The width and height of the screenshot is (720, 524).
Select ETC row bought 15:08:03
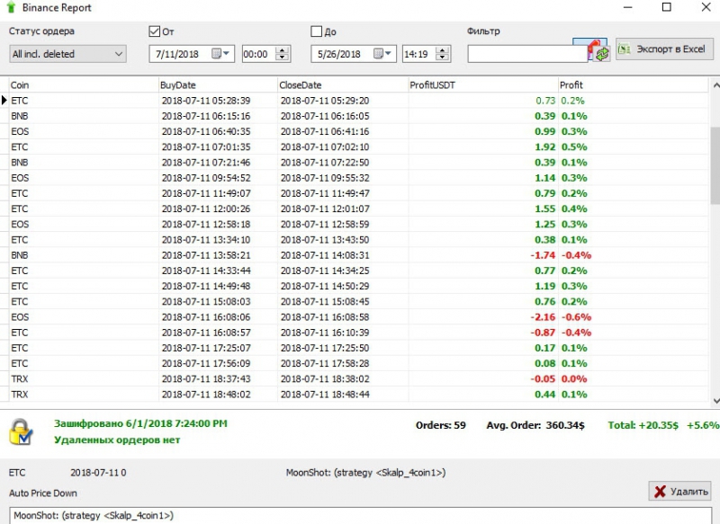tap(358, 302)
